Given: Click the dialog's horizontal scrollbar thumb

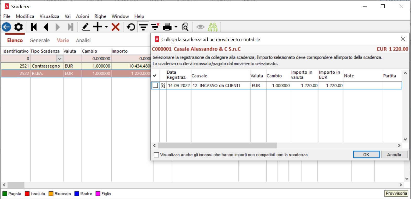Looking at the screenshot, I should [x=217, y=145].
